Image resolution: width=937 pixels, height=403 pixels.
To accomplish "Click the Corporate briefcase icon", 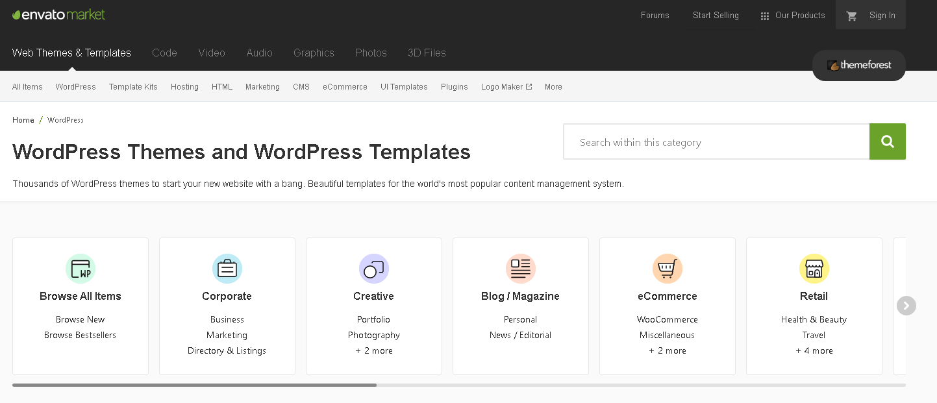I will click(227, 269).
